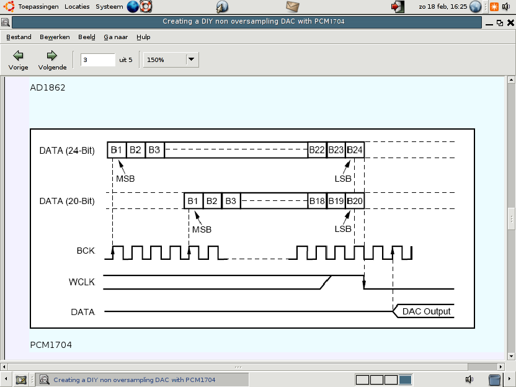Switch to the fourth highlighted workspace

405,380
